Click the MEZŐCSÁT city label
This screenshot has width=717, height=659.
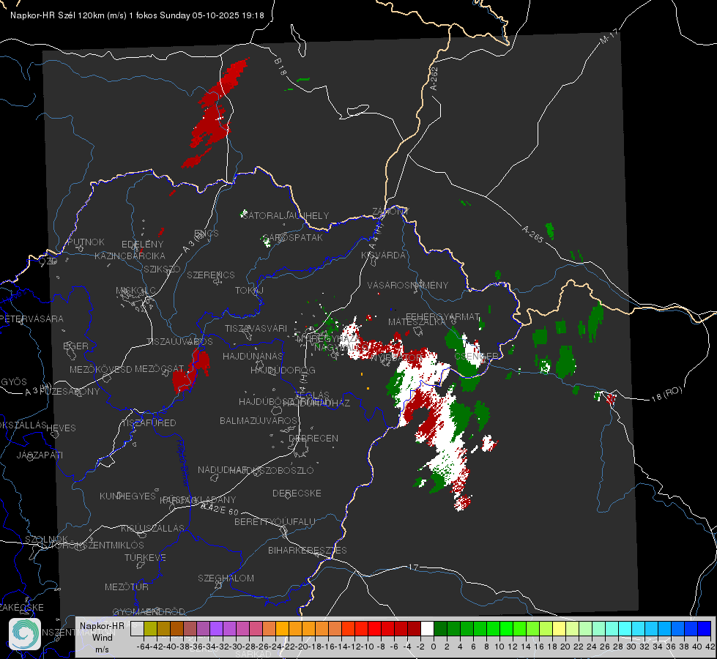click(x=159, y=368)
